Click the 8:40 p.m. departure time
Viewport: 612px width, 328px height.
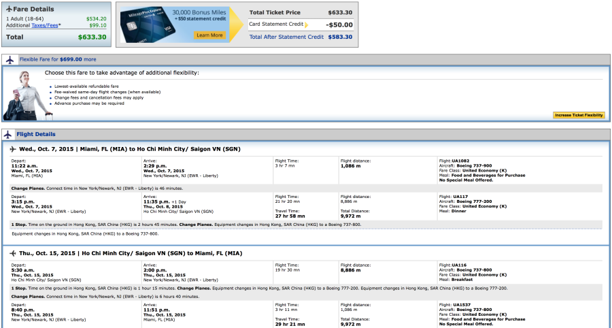pos(23,310)
